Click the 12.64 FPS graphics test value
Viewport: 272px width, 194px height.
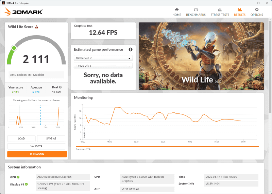point(103,33)
